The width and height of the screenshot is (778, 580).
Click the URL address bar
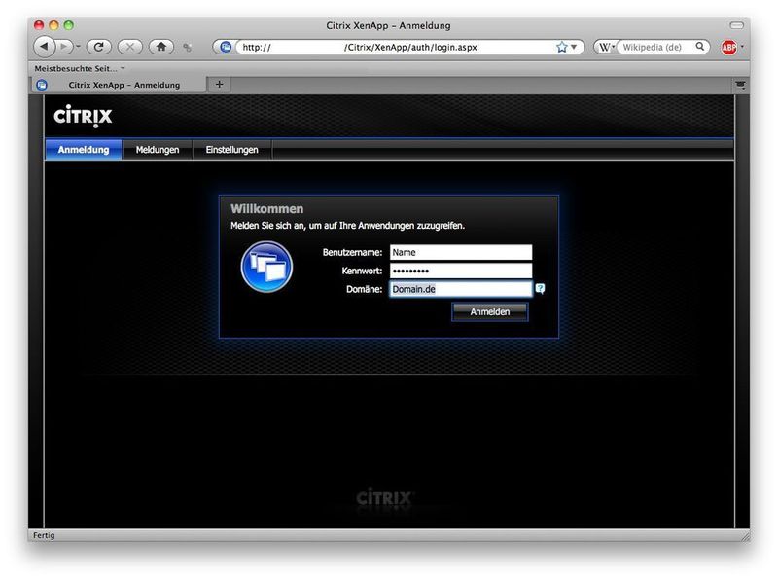pos(397,47)
